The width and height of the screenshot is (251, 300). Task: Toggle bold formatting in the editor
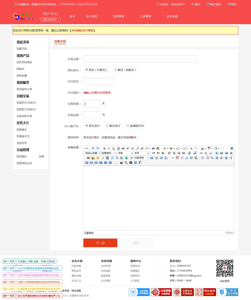click(x=104, y=148)
